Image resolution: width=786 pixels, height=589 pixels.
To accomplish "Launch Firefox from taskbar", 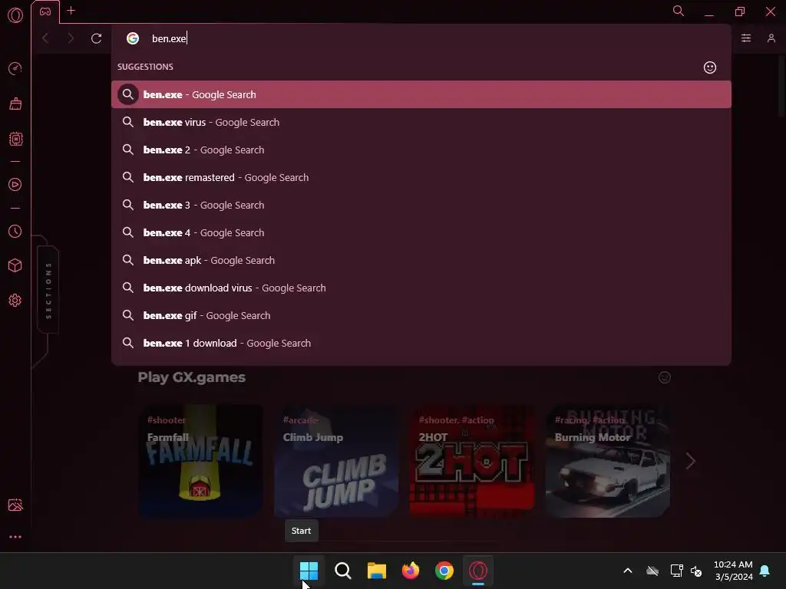I will (x=411, y=571).
